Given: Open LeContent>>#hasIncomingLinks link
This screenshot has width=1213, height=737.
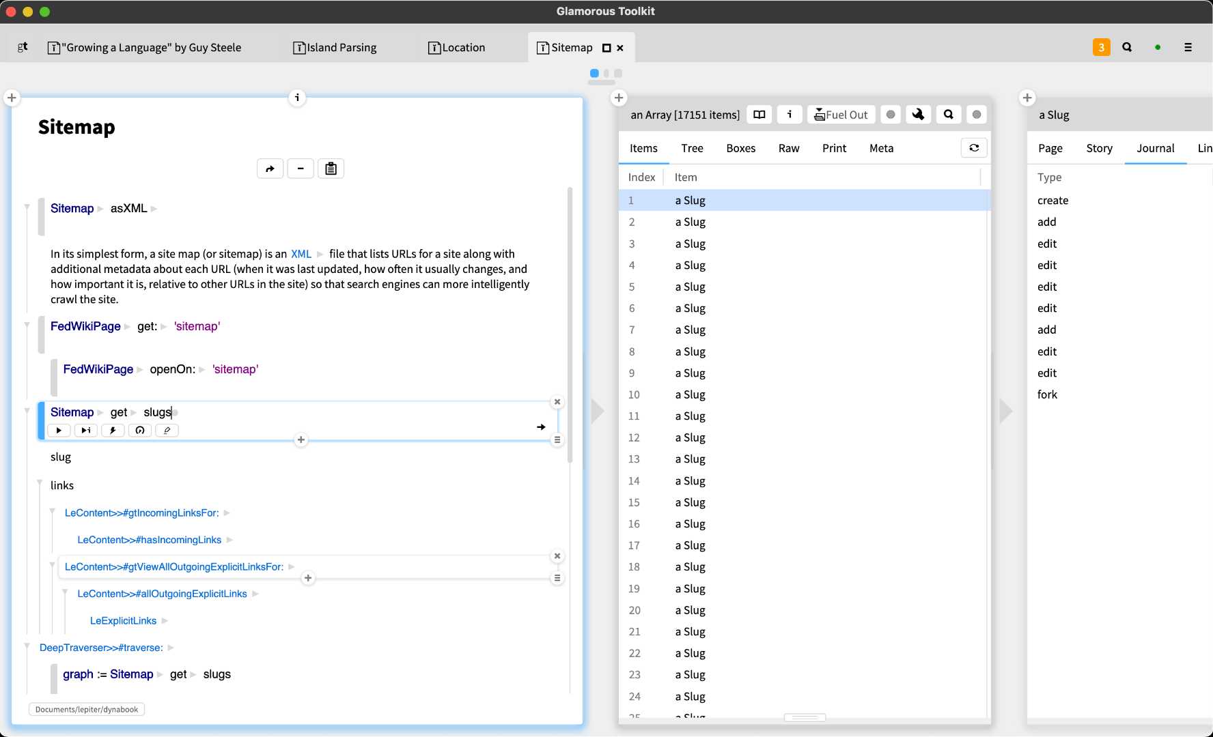Looking at the screenshot, I should point(150,540).
